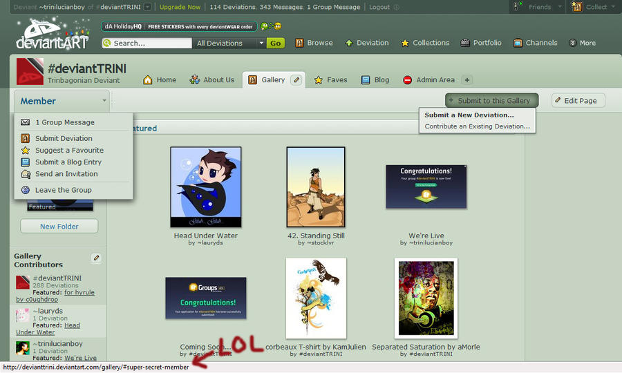Click ~lauryds contributor avatar

tap(23, 316)
